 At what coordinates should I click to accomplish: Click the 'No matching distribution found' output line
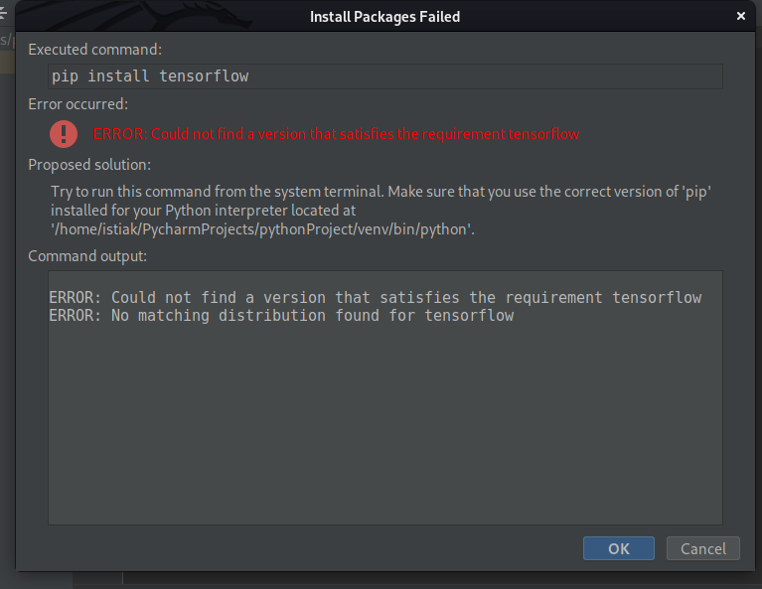point(281,316)
